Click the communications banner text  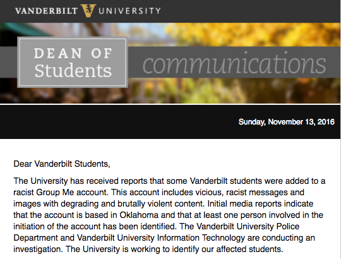pyautogui.click(x=234, y=63)
